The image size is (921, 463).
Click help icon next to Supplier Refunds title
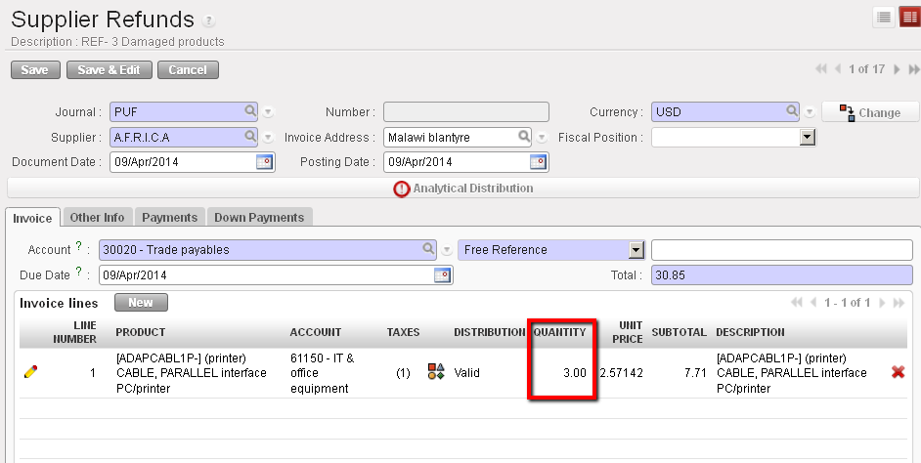point(209,21)
